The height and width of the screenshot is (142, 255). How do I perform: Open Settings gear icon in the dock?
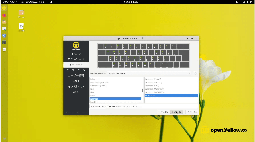[4, 35]
